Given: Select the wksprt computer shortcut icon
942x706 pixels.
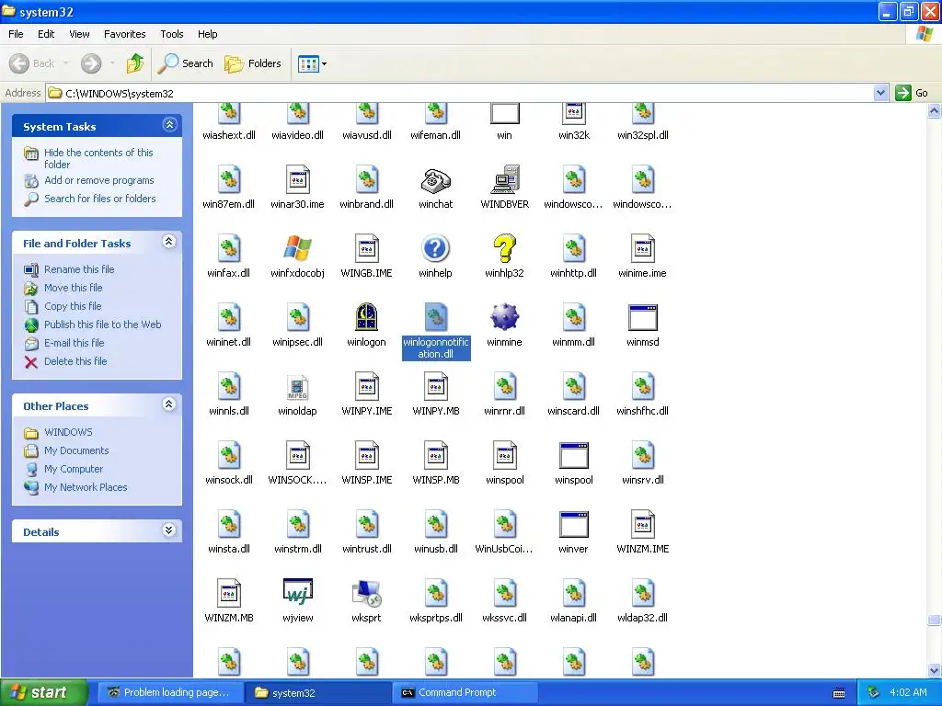Looking at the screenshot, I should click(x=366, y=593).
